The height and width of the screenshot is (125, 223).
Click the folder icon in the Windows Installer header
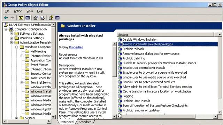63,26
